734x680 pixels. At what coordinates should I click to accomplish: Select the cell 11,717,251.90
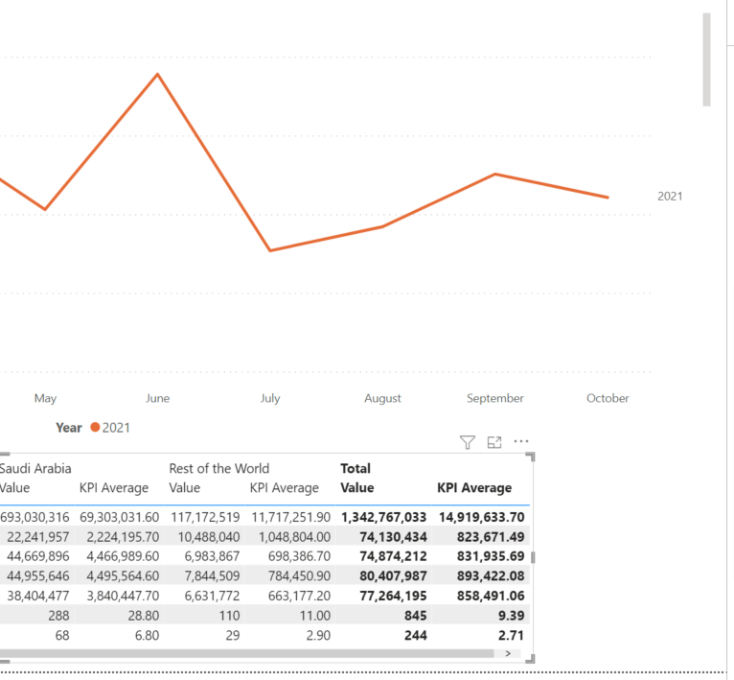click(x=290, y=517)
